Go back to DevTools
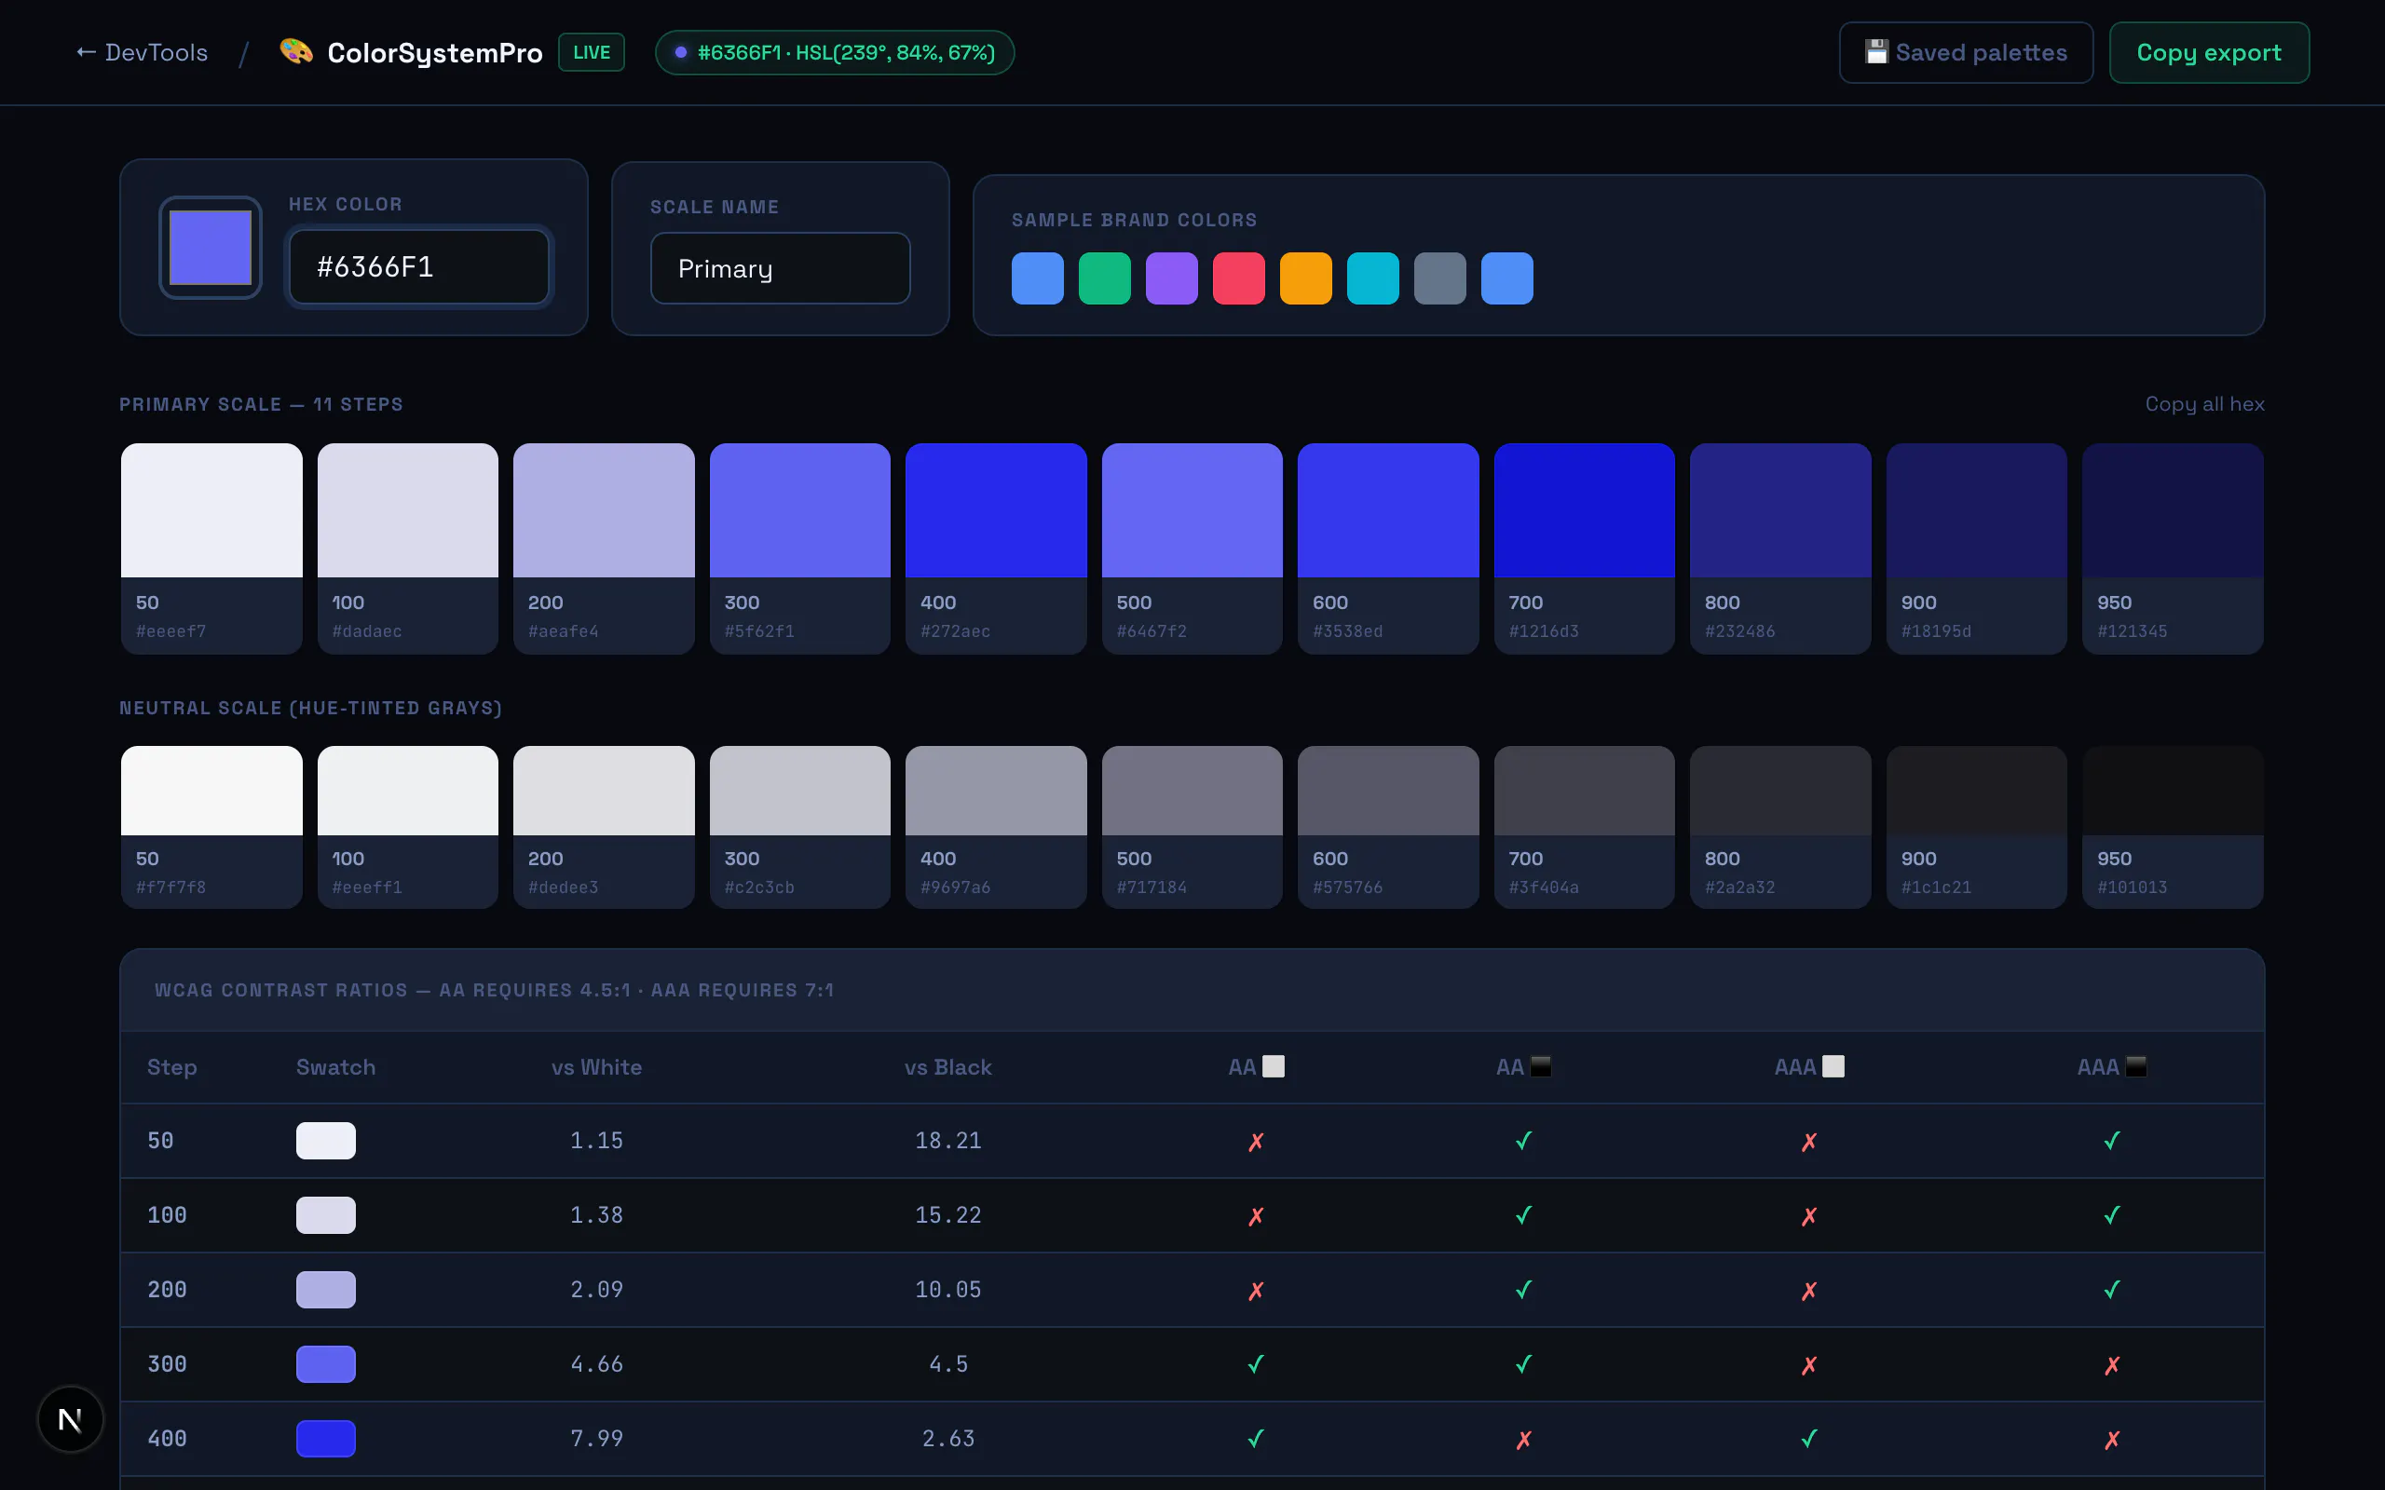 point(142,52)
